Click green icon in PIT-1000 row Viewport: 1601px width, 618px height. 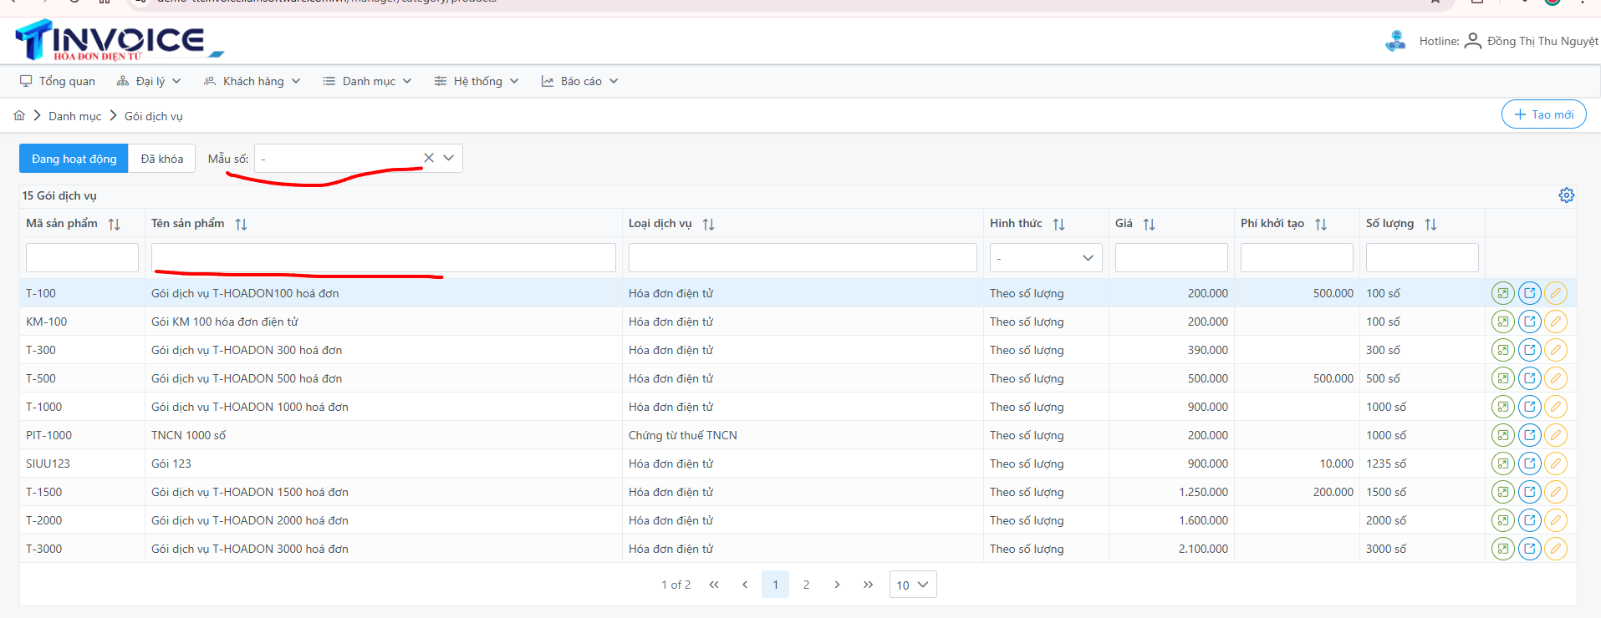(x=1503, y=435)
